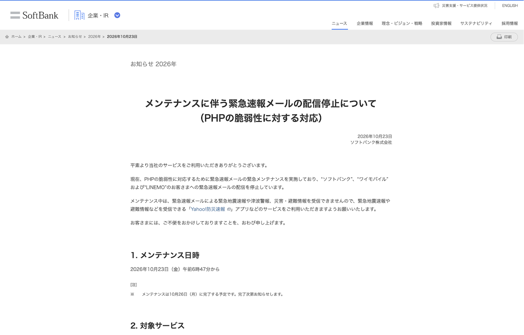This screenshot has height=335, width=524.
Task: Click the 印刷 print button
Action: click(x=504, y=37)
